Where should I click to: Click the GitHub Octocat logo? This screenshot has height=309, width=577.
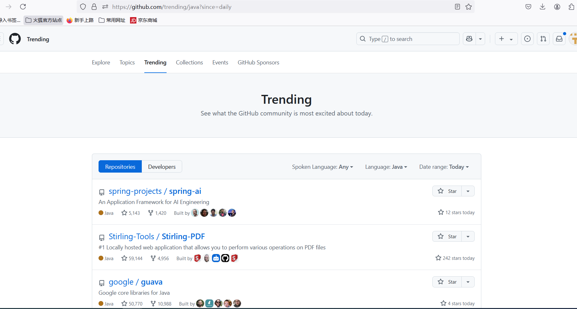(x=15, y=39)
